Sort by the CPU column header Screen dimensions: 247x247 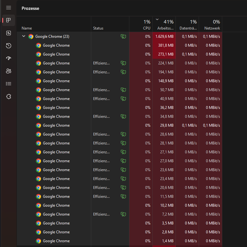pos(141,24)
